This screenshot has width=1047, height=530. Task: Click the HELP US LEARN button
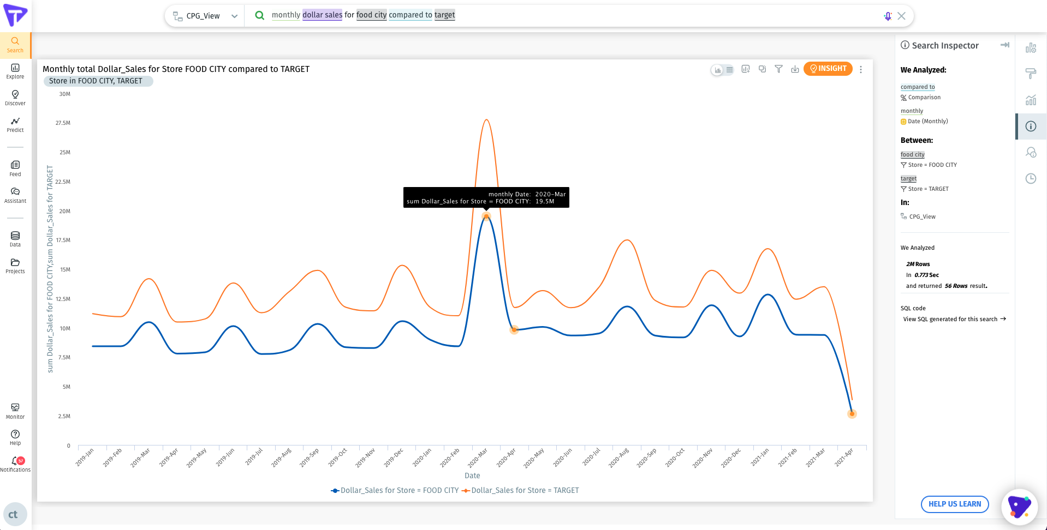[x=955, y=504]
